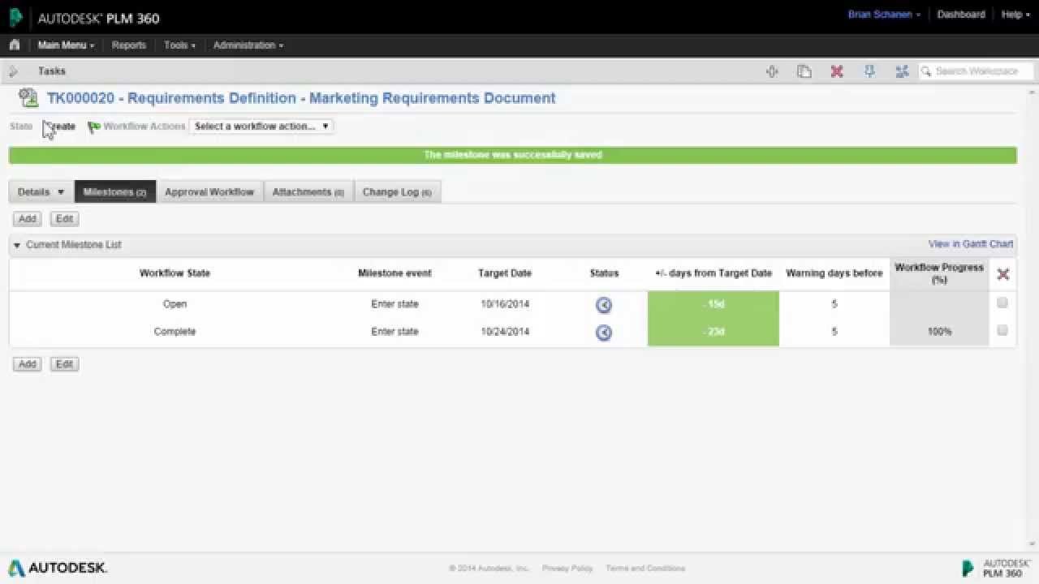Click the bookmark pin toolbar icon
The image size is (1039, 584).
[x=869, y=71]
